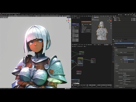This screenshot has height=102, width=136.
Task: Toggle camera view icon in the small viewport
Action: (x=111, y=27)
